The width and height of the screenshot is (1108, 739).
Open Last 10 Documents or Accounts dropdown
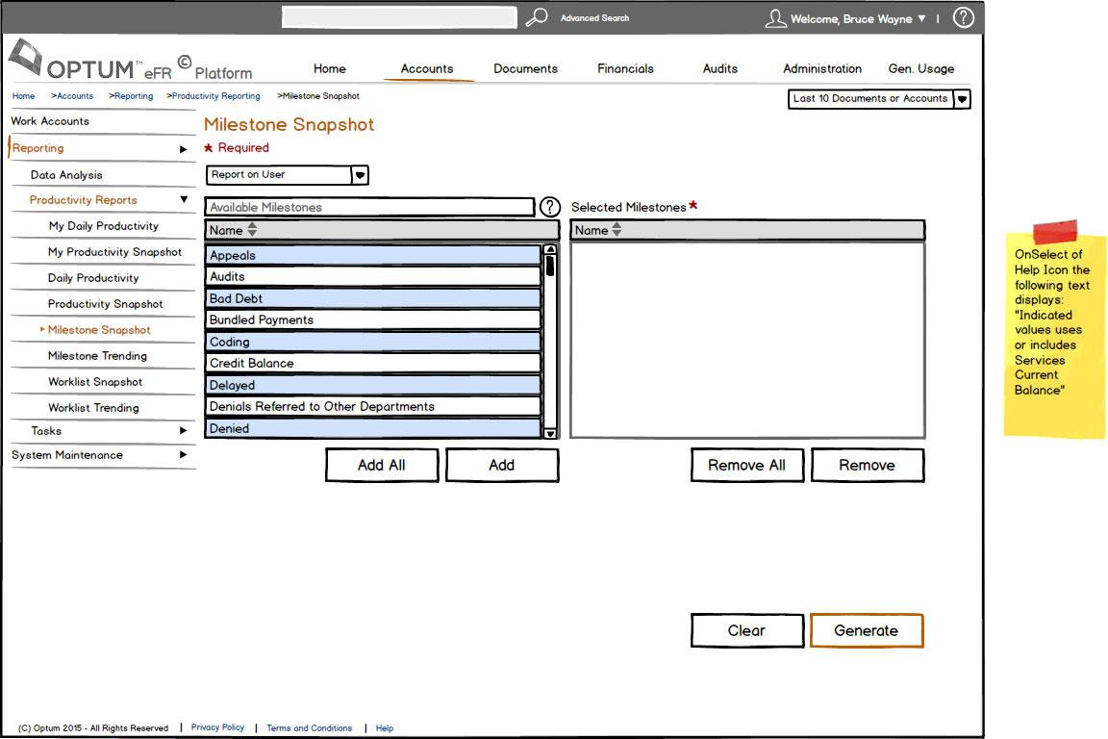pos(962,99)
